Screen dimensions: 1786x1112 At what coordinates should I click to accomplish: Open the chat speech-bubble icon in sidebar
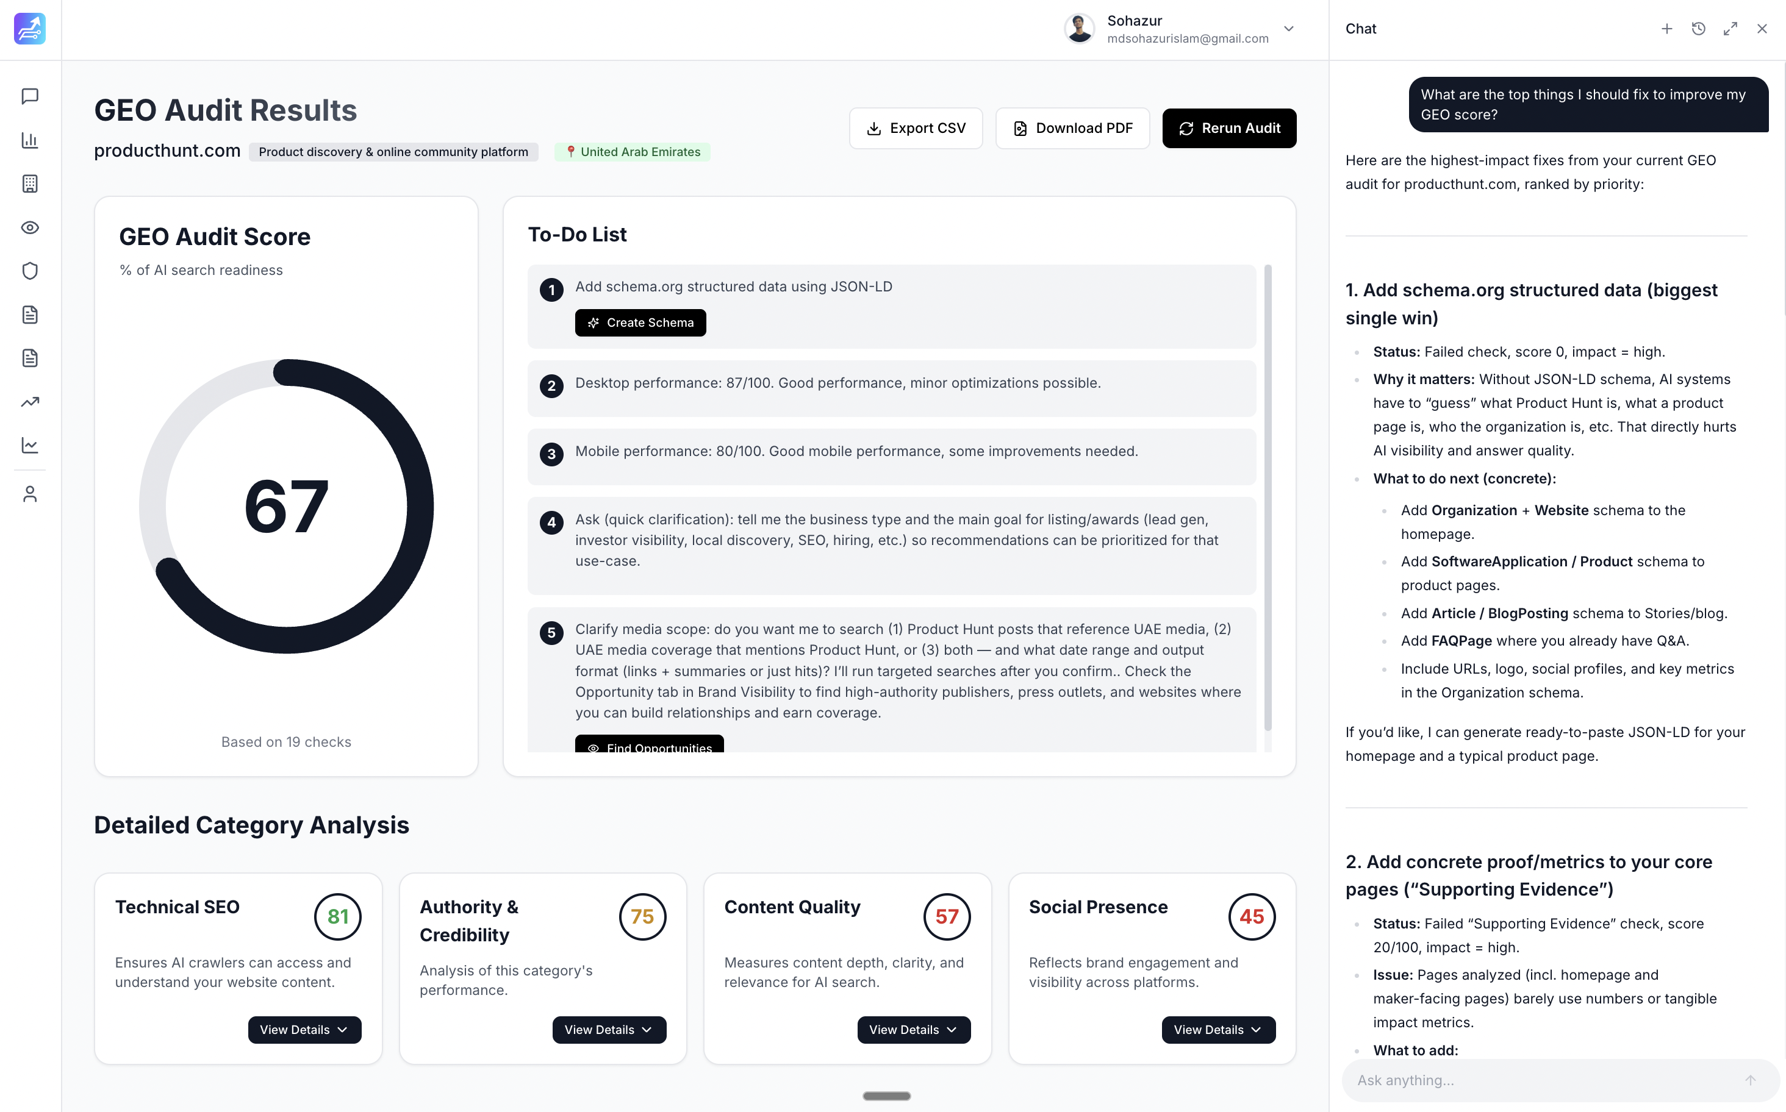29,96
